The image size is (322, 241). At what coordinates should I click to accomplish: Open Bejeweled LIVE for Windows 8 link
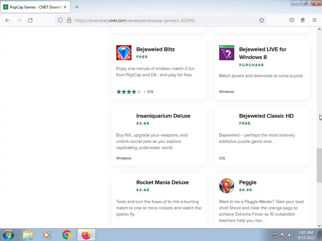(x=263, y=53)
